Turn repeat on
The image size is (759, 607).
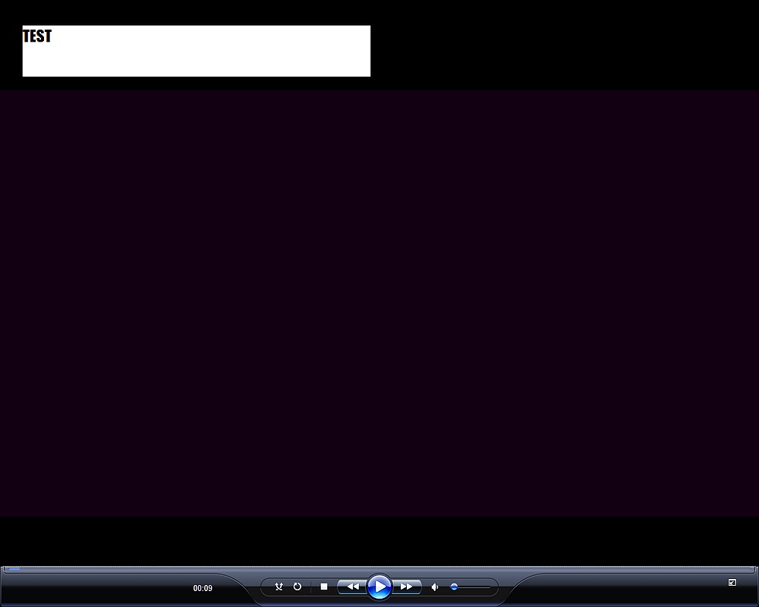(x=298, y=587)
